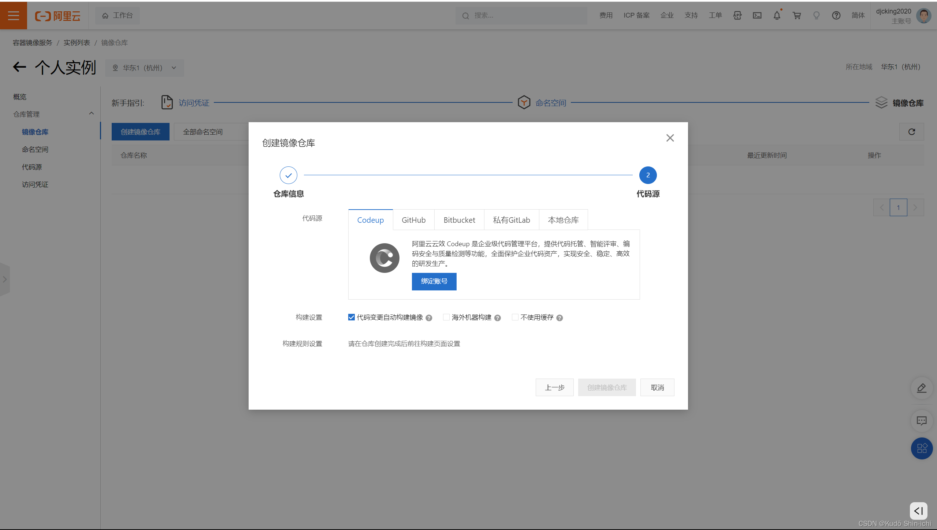Click the dialog's 创建镜像仓库 submit button
This screenshot has height=530, width=937.
(607, 387)
